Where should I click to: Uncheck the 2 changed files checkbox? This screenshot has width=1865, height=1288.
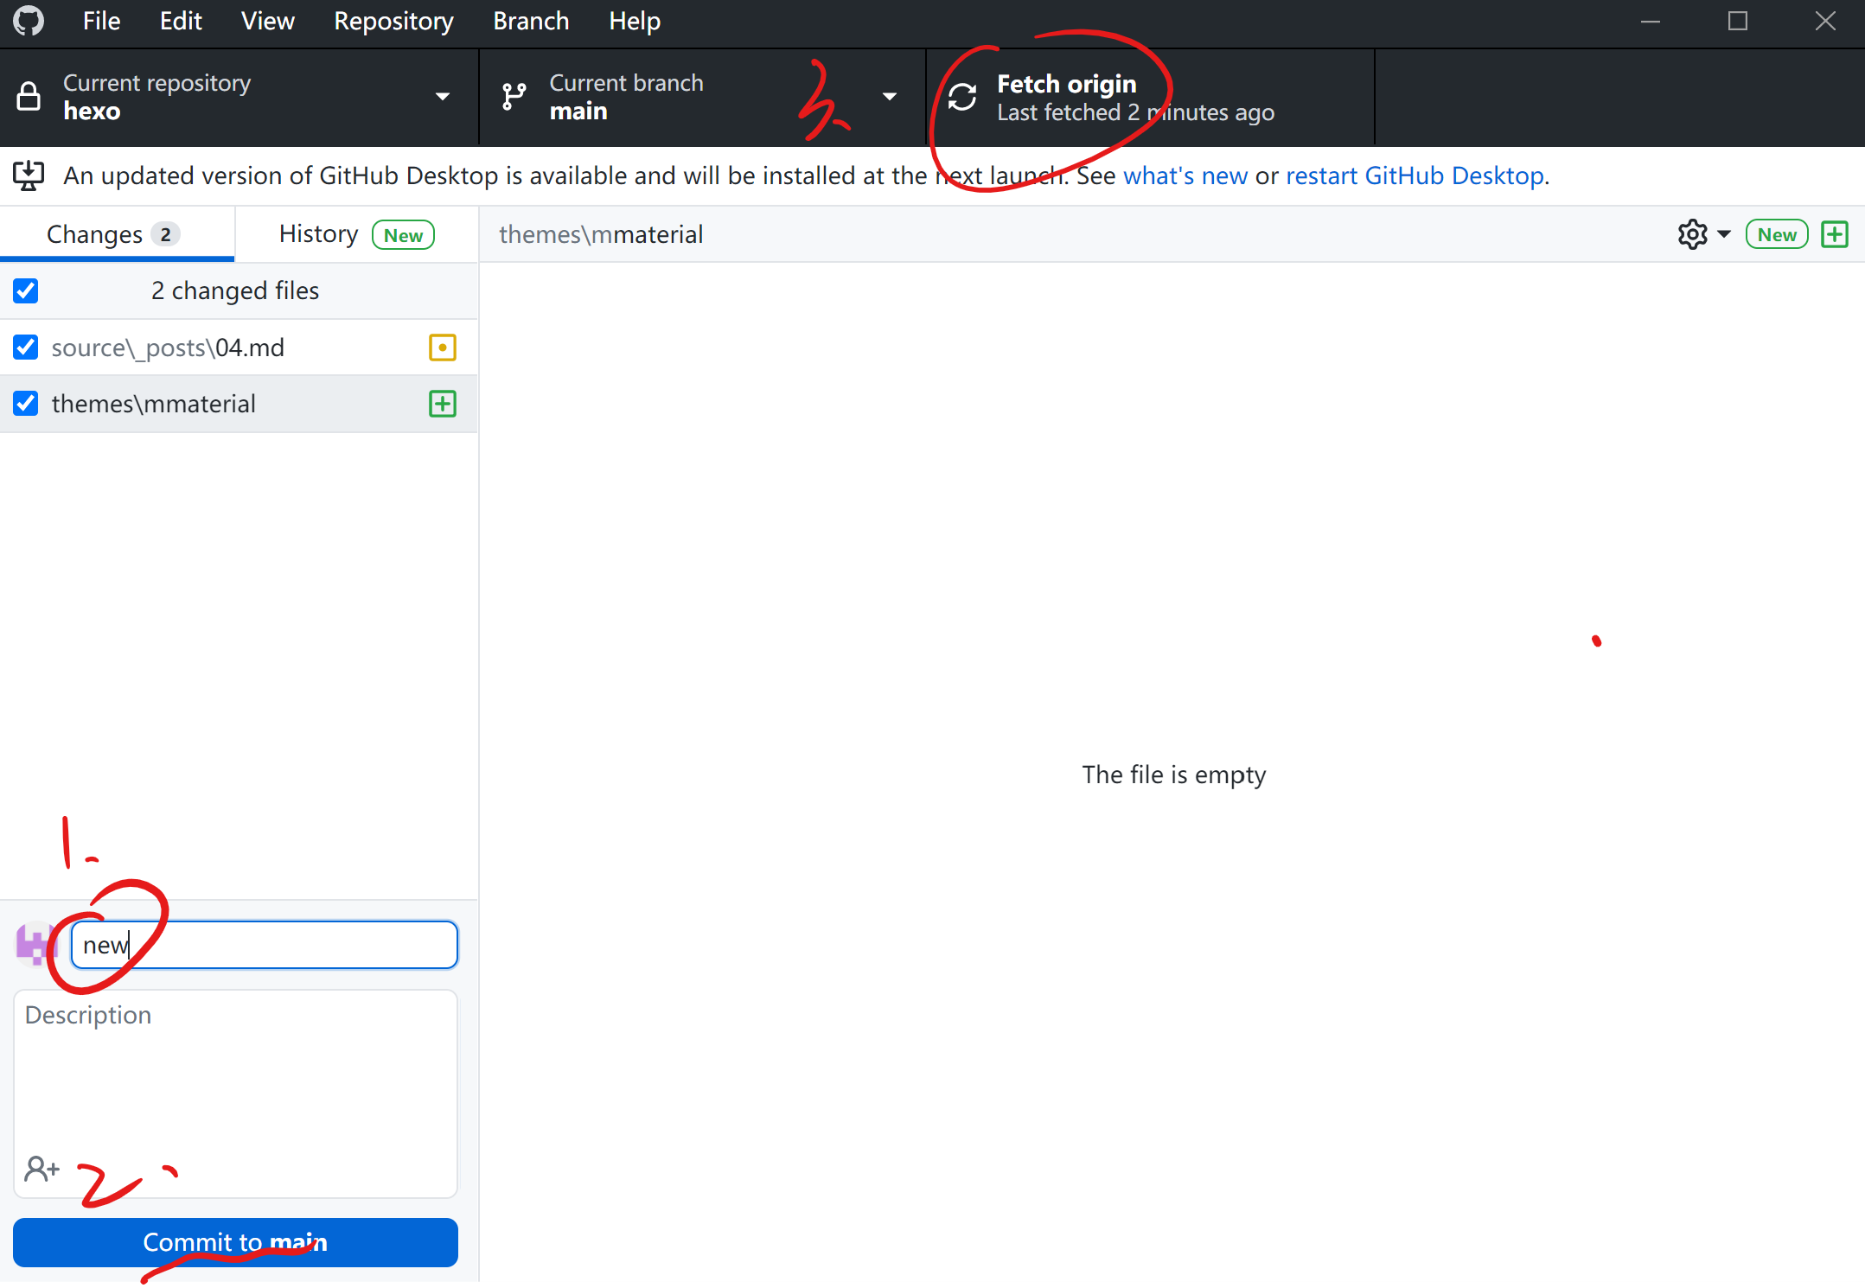coord(26,290)
